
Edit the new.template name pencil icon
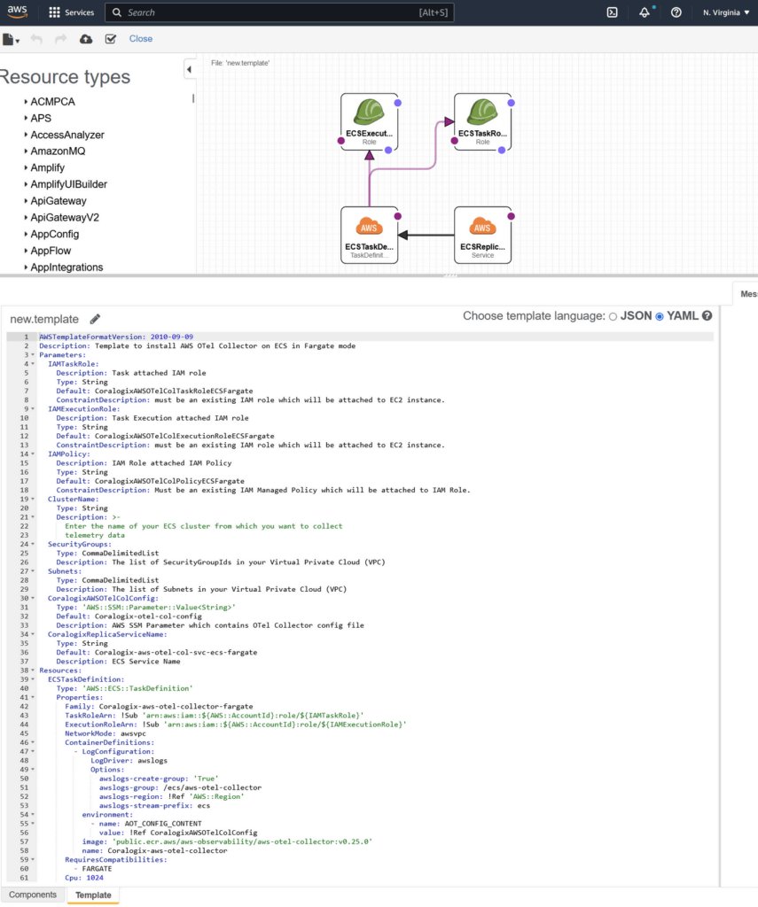[95, 319]
